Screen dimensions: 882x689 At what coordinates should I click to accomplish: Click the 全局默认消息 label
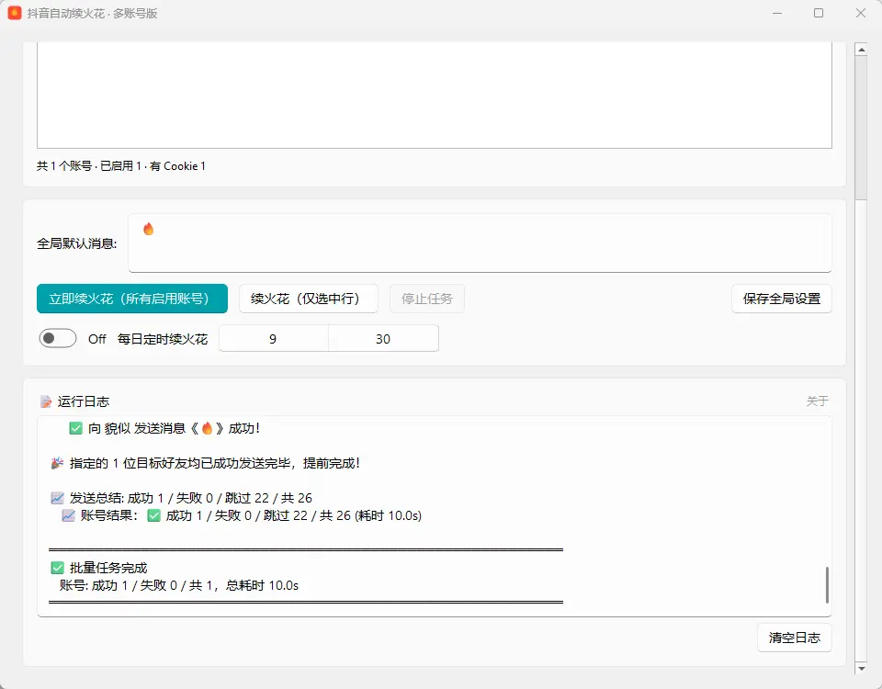click(77, 243)
